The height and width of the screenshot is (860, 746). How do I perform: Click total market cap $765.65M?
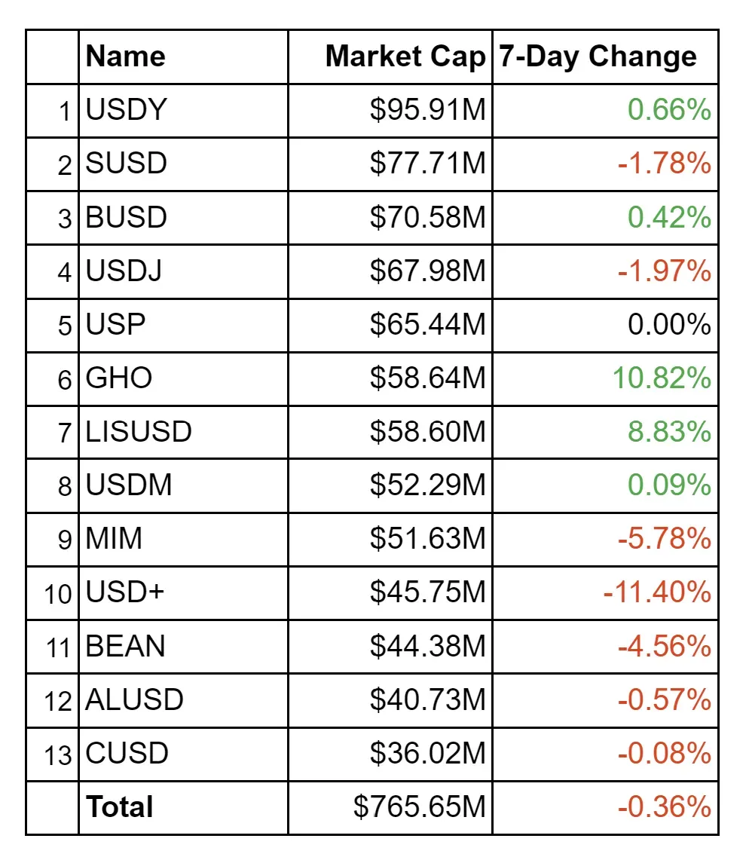tap(419, 807)
